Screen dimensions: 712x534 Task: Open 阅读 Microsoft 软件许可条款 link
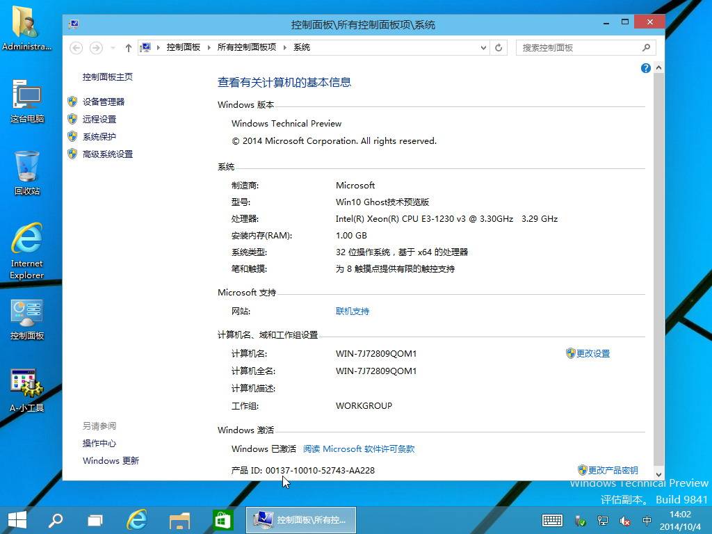[x=359, y=448]
